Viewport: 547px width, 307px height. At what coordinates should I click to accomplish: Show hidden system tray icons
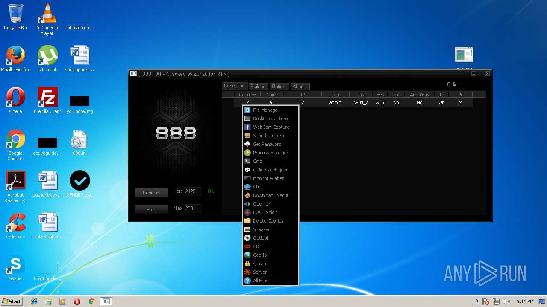(x=476, y=301)
